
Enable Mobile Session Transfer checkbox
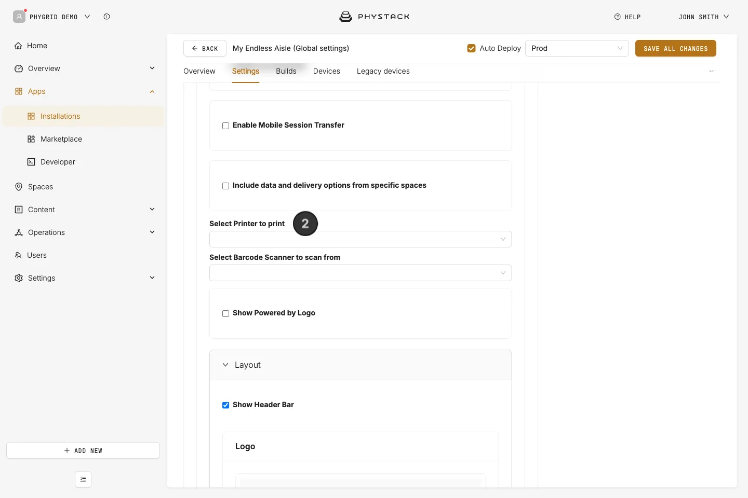tap(225, 126)
